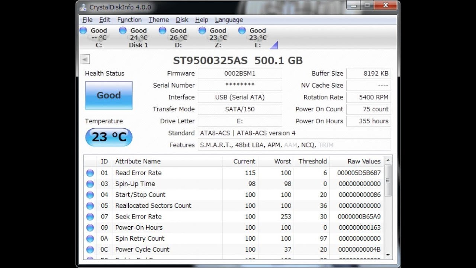Image resolution: width=476 pixels, height=268 pixels.
Task: Click raw value 000000000163
Action: 360,227
